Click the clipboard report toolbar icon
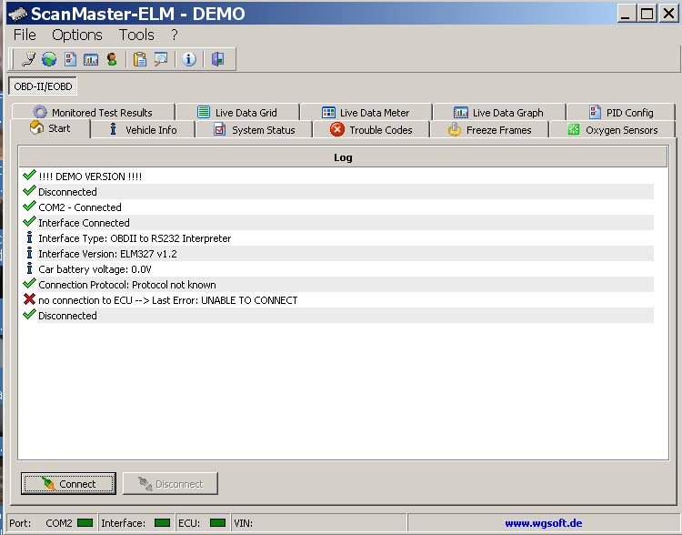The width and height of the screenshot is (682, 535). pos(140,59)
